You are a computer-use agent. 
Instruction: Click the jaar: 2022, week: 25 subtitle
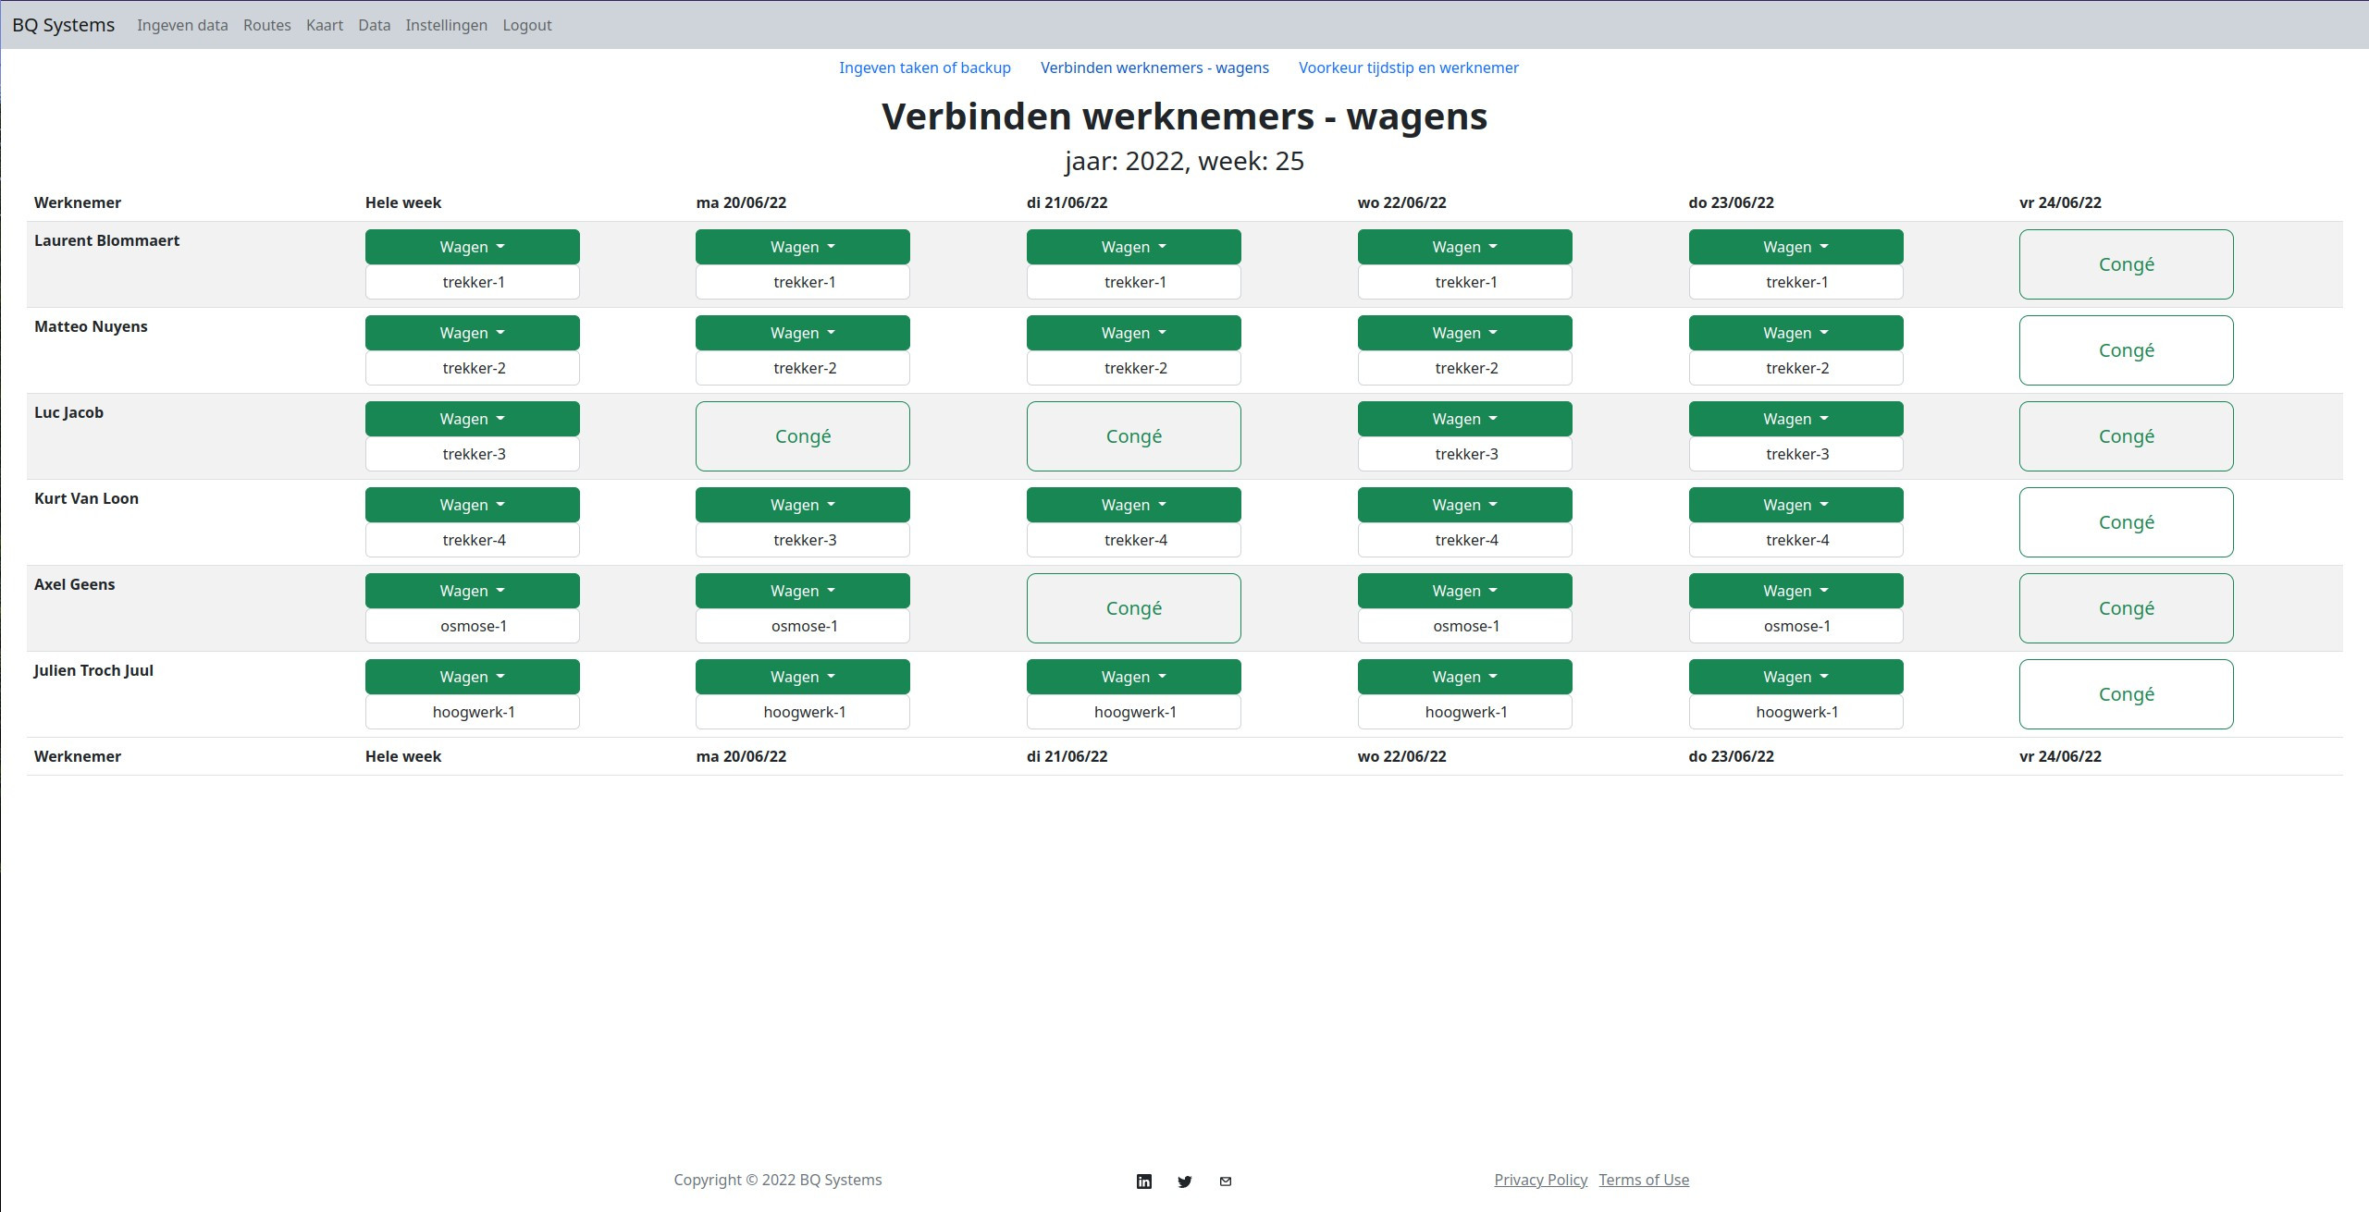1184,161
